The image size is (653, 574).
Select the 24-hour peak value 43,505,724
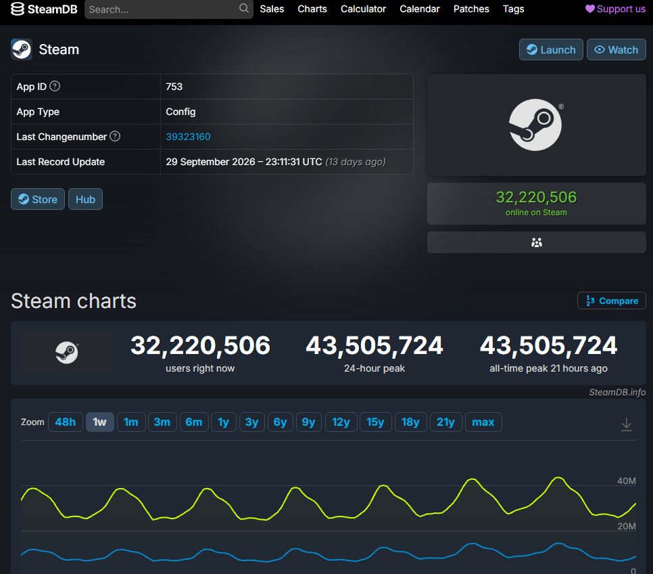tap(374, 345)
